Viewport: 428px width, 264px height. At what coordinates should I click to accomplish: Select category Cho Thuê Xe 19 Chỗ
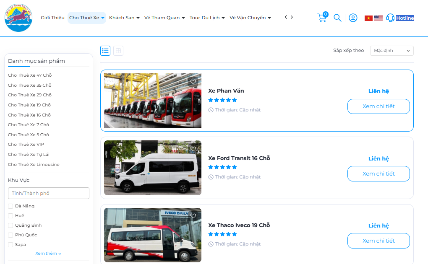(x=29, y=105)
